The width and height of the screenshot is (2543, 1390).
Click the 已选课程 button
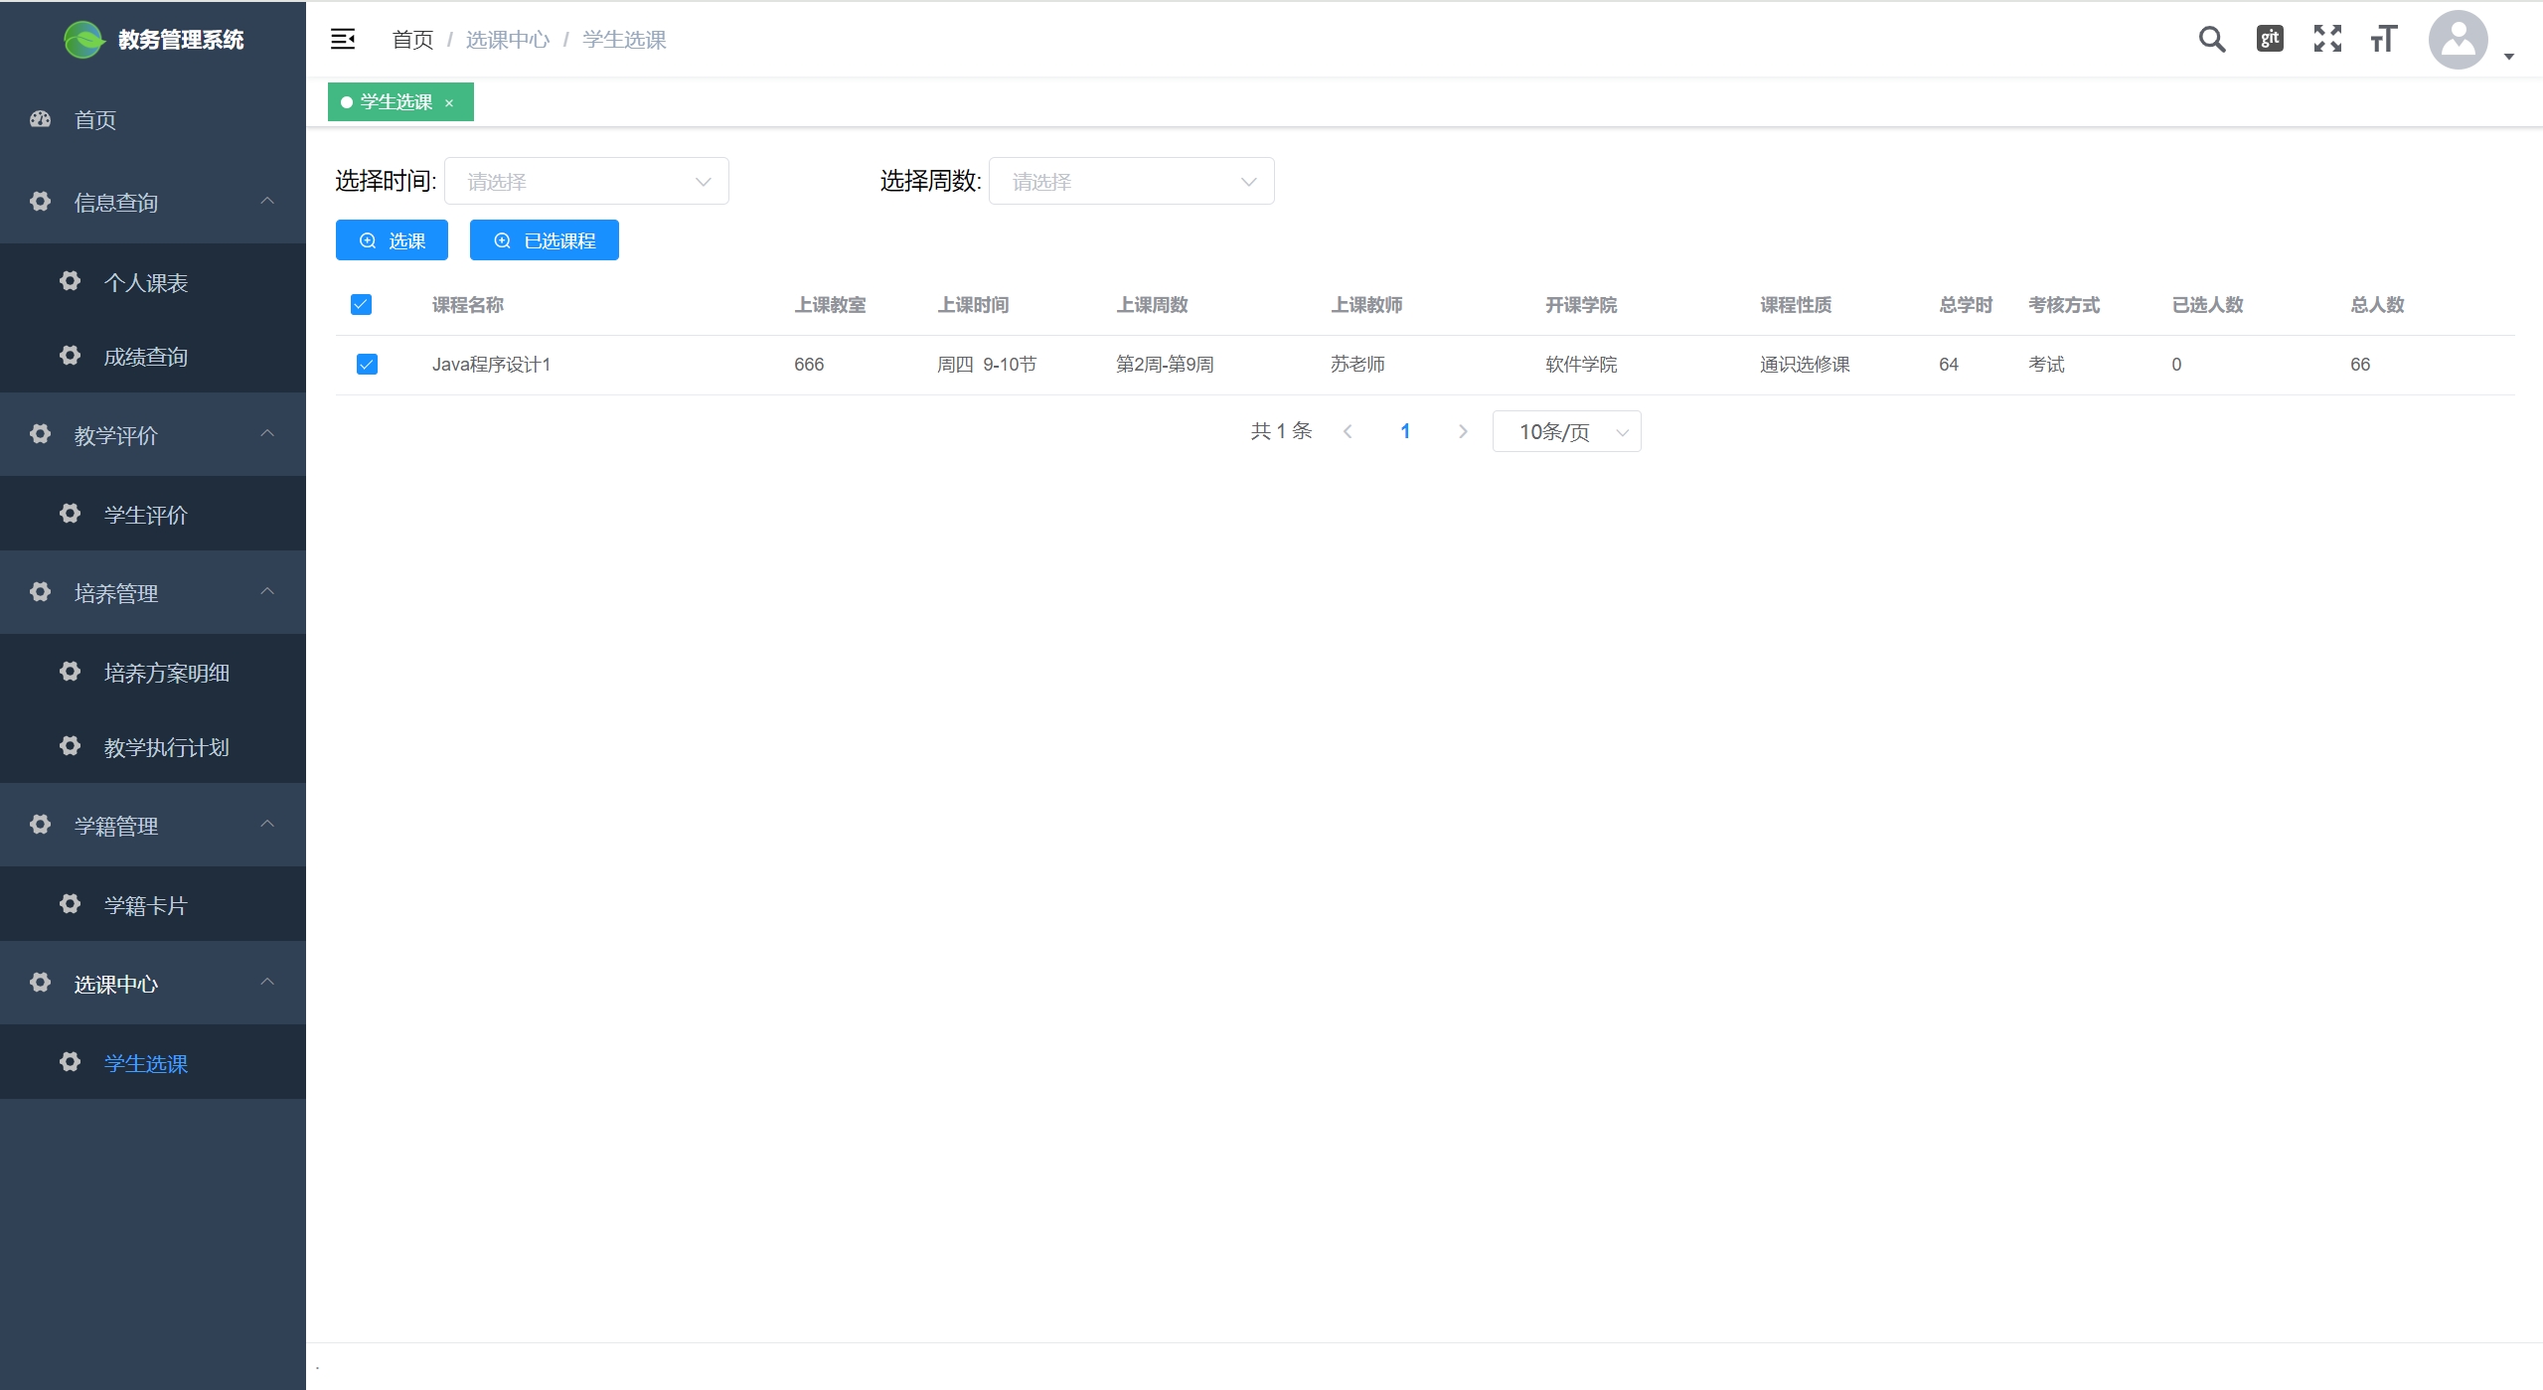(x=544, y=240)
